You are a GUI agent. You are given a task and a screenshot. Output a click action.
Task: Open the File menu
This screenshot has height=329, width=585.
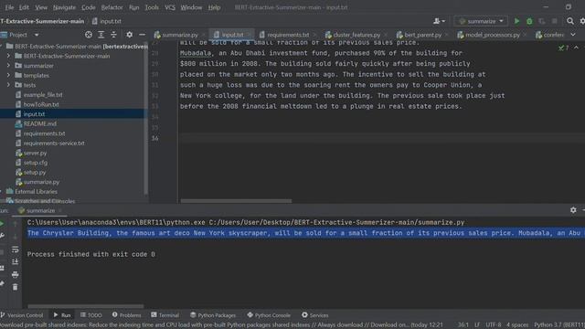9,7
